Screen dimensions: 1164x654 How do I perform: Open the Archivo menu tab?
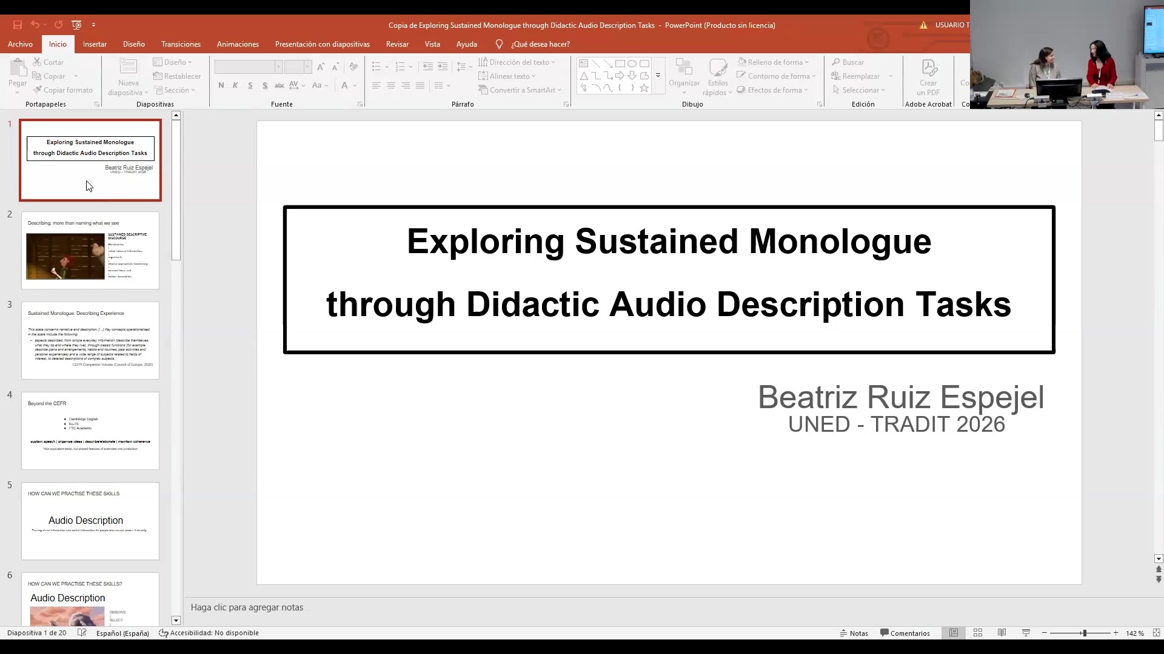[x=20, y=44]
